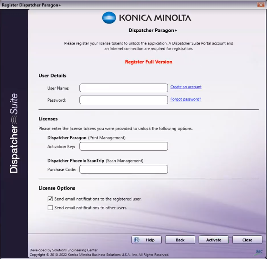267x259 pixels.
Task: Enable Send email notifications to other users
Action: click(x=50, y=208)
